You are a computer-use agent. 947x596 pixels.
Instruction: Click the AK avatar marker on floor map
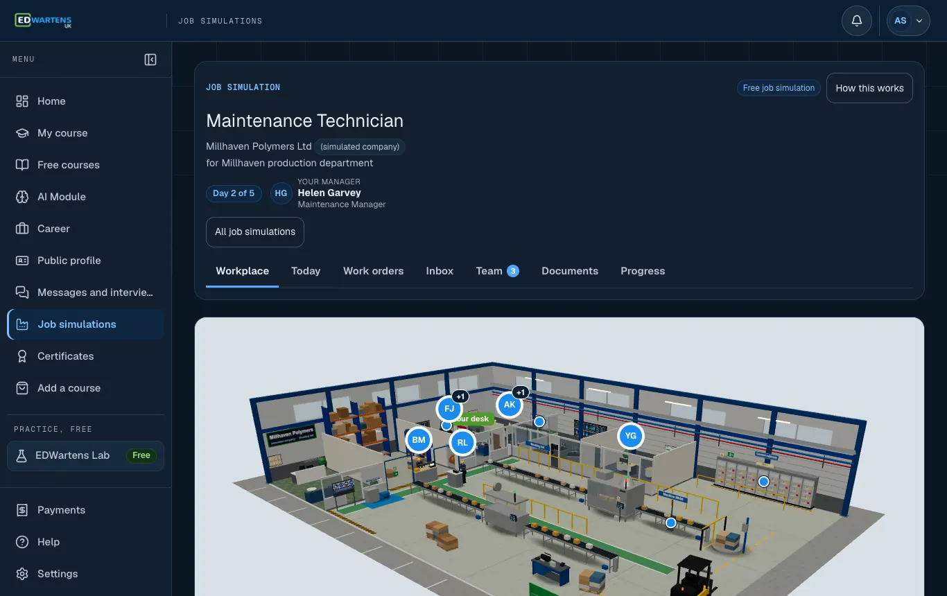point(510,405)
